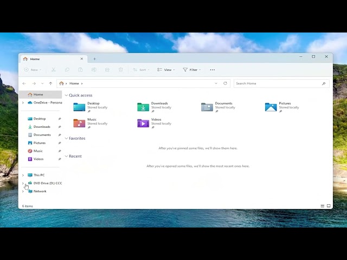
Task: Select Home in navigation pane
Action: [x=41, y=95]
